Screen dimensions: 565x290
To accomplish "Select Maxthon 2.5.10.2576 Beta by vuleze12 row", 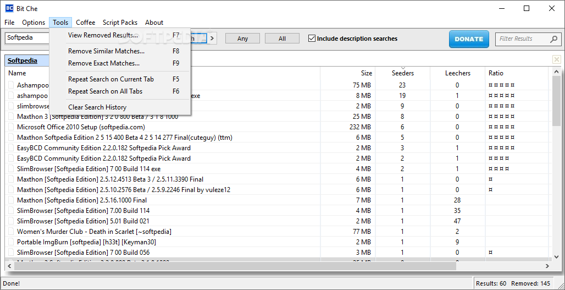I will point(124,190).
